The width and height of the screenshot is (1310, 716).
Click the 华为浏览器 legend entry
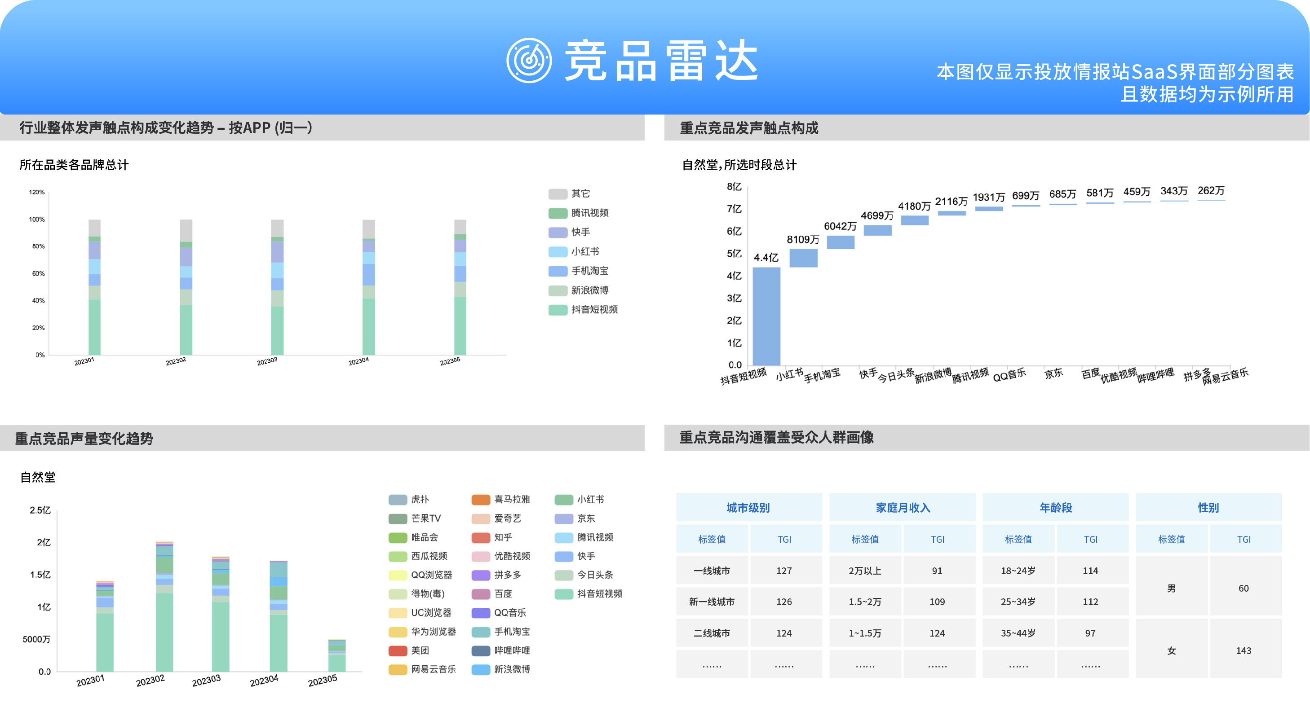point(422,631)
